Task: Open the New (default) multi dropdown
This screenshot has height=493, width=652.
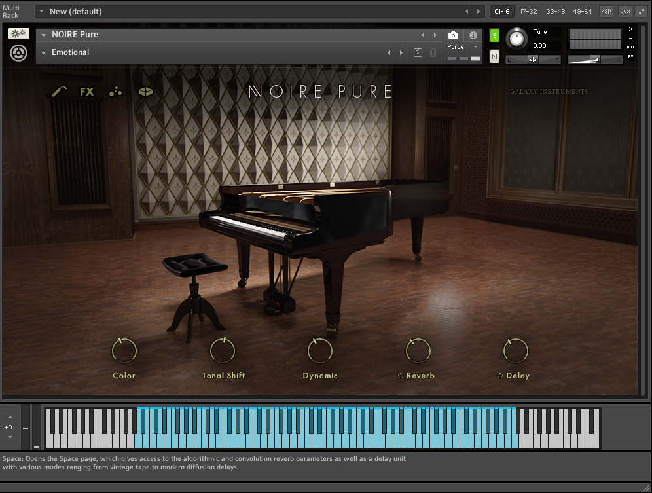Action: pyautogui.click(x=42, y=12)
